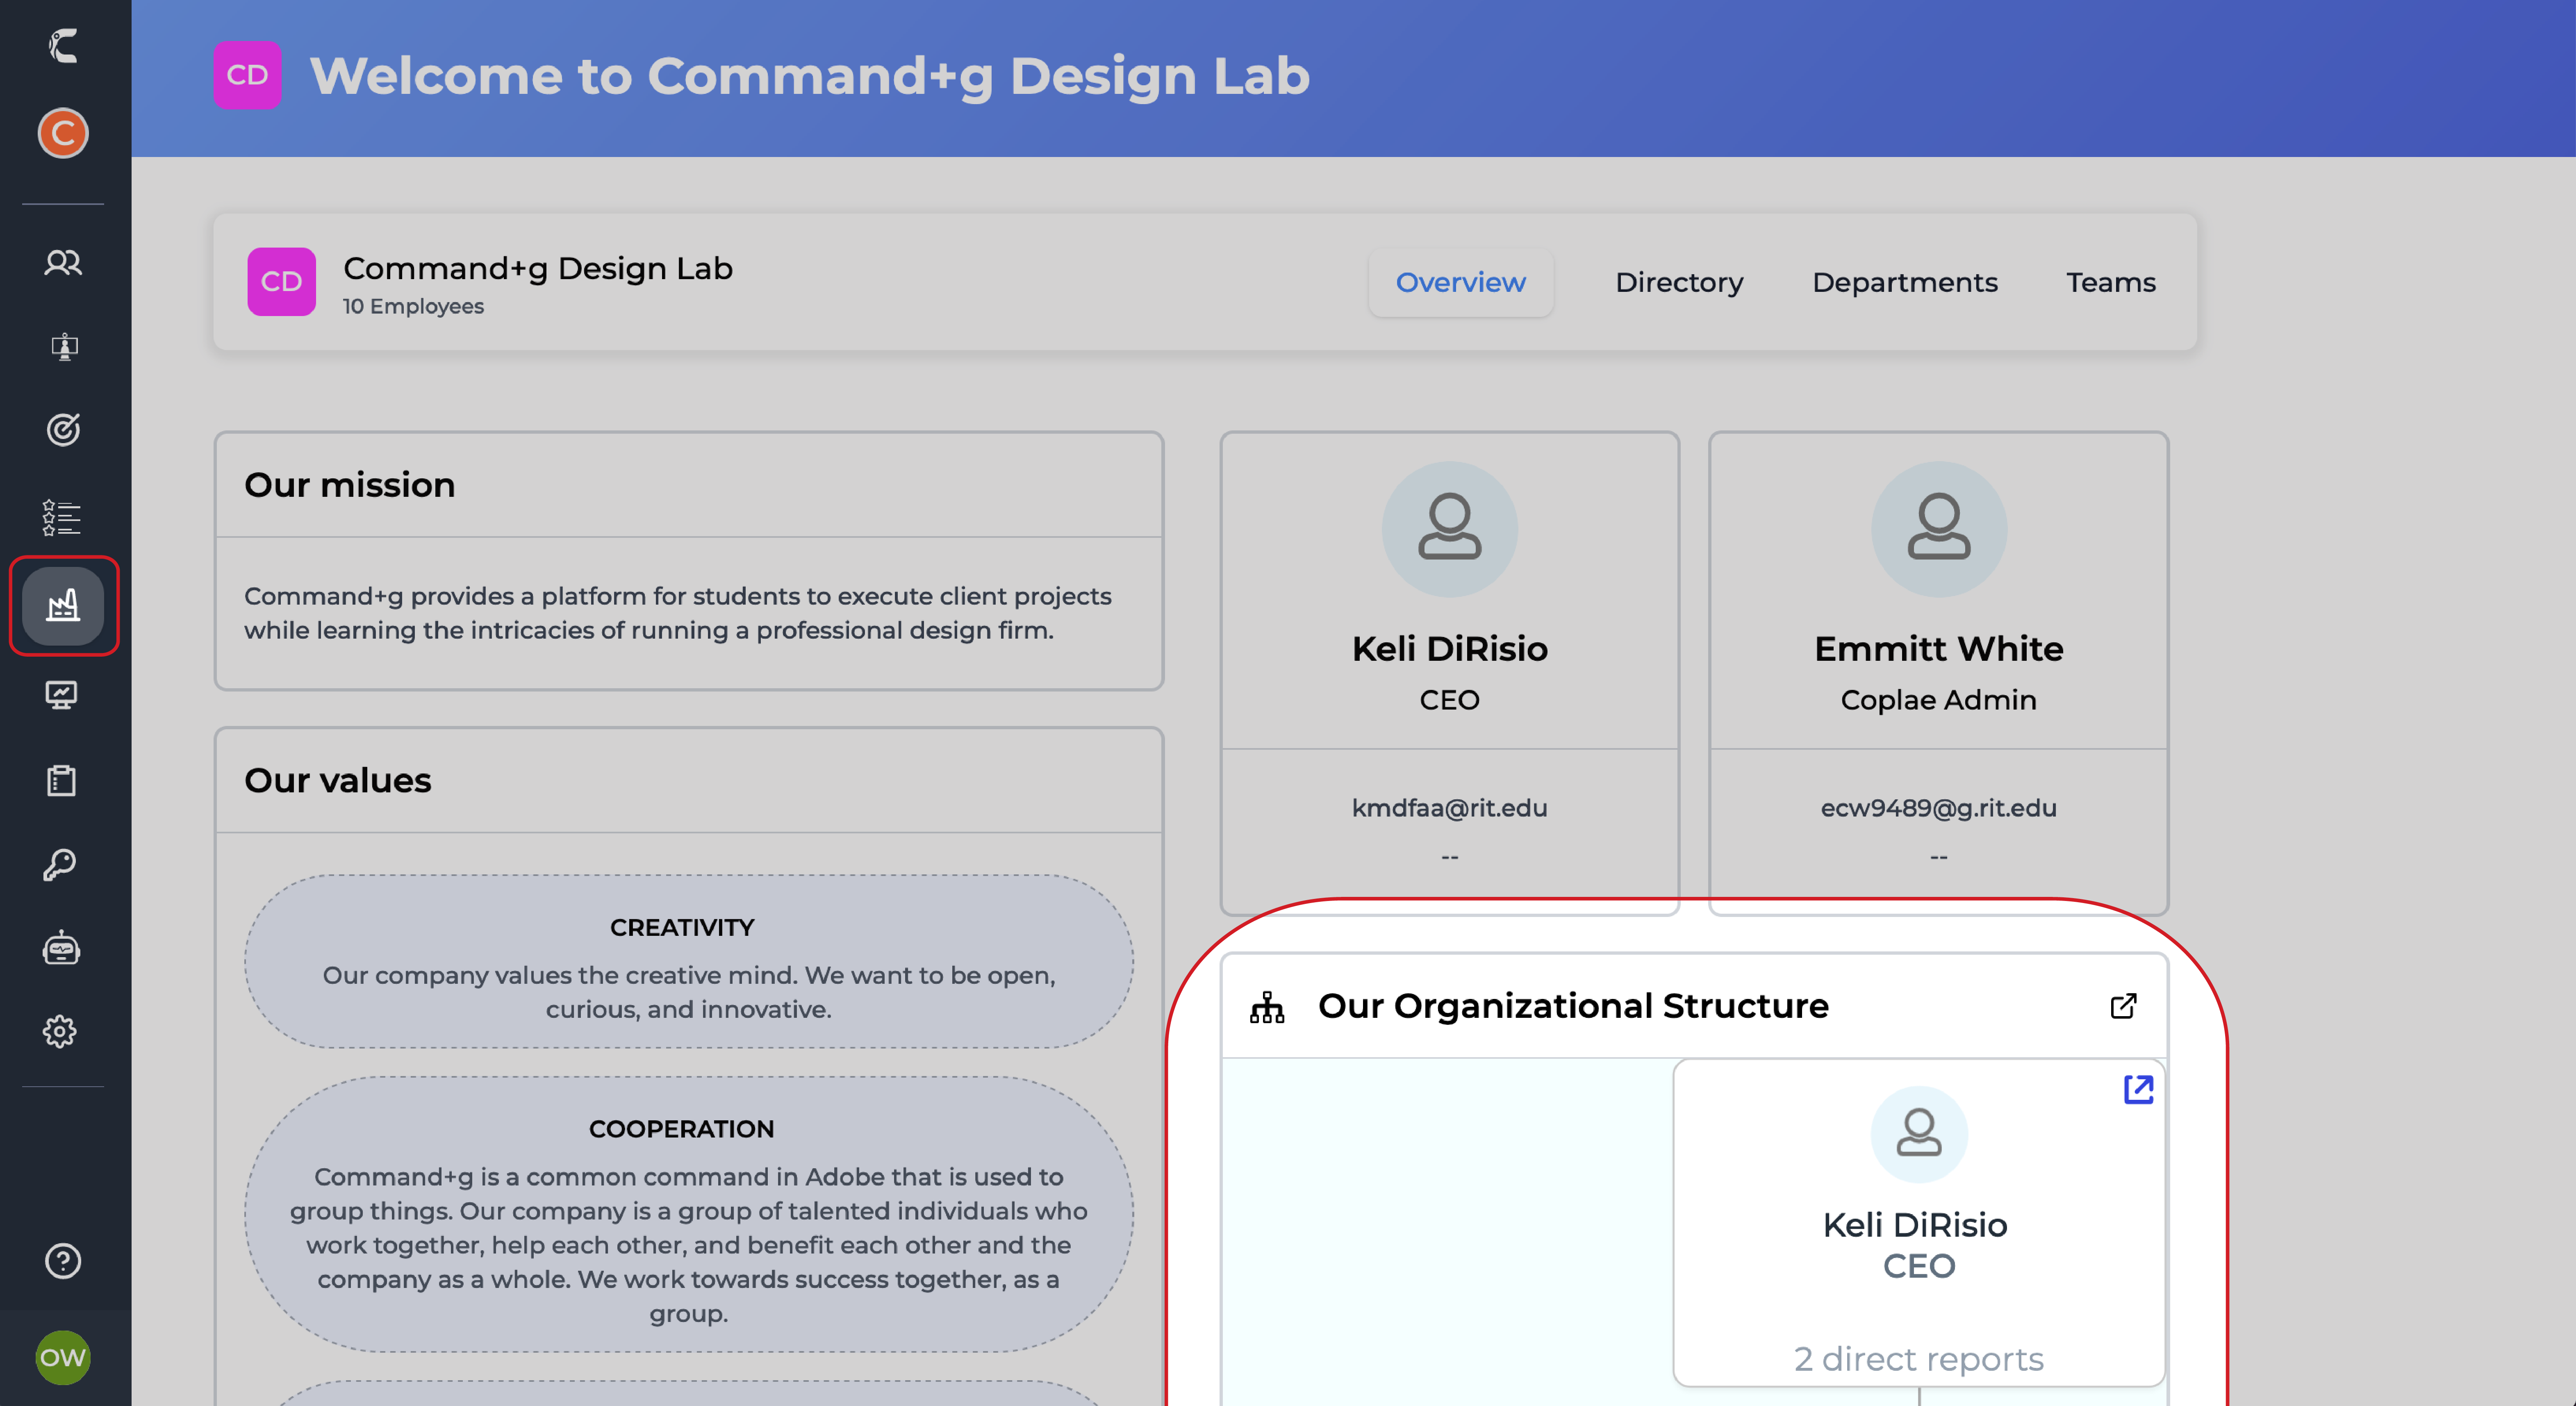This screenshot has height=1406, width=2576.
Task: Open the clipboard sidebar icon
Action: pyautogui.click(x=61, y=780)
